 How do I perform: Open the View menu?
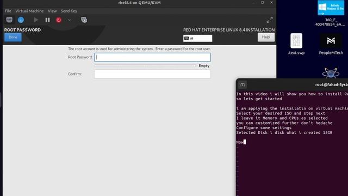52,11
